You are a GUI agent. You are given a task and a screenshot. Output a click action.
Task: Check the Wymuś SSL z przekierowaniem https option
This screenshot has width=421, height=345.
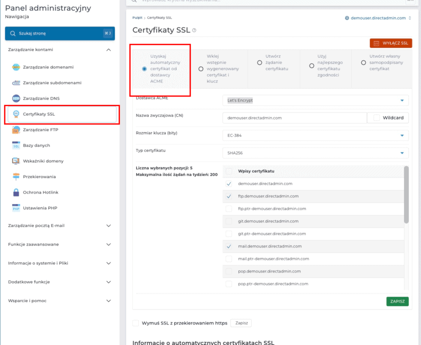pos(134,323)
